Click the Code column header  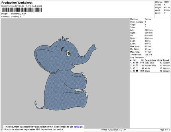point(160,60)
